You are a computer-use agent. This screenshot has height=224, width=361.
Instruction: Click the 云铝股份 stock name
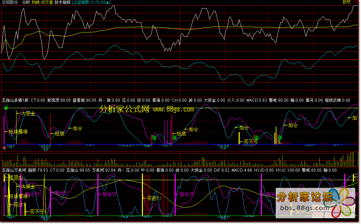coord(10,2)
